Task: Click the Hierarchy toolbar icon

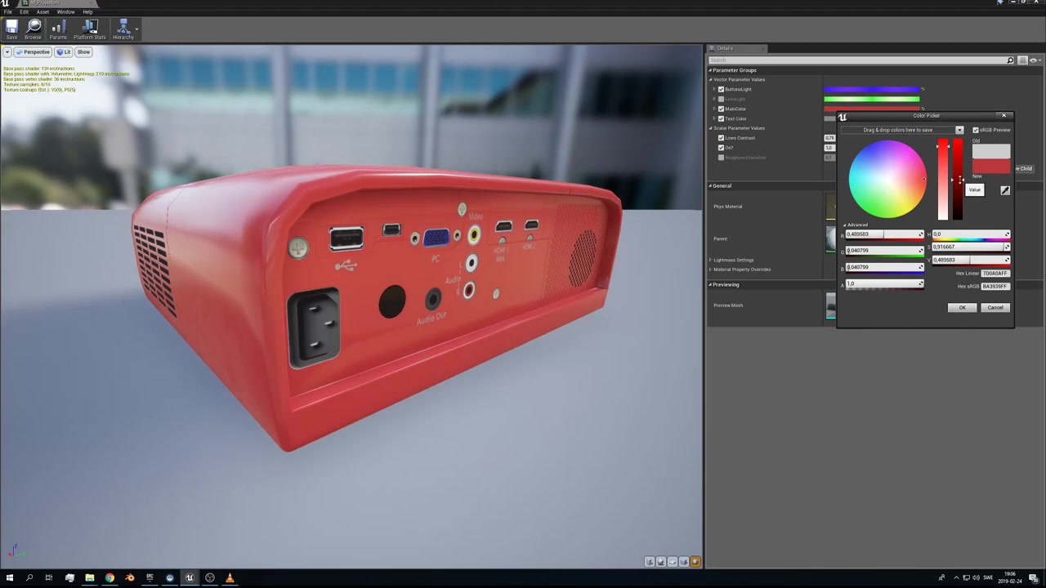Action: (x=121, y=27)
